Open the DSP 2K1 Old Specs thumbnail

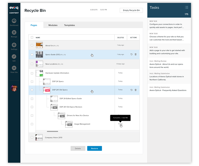point(47,90)
